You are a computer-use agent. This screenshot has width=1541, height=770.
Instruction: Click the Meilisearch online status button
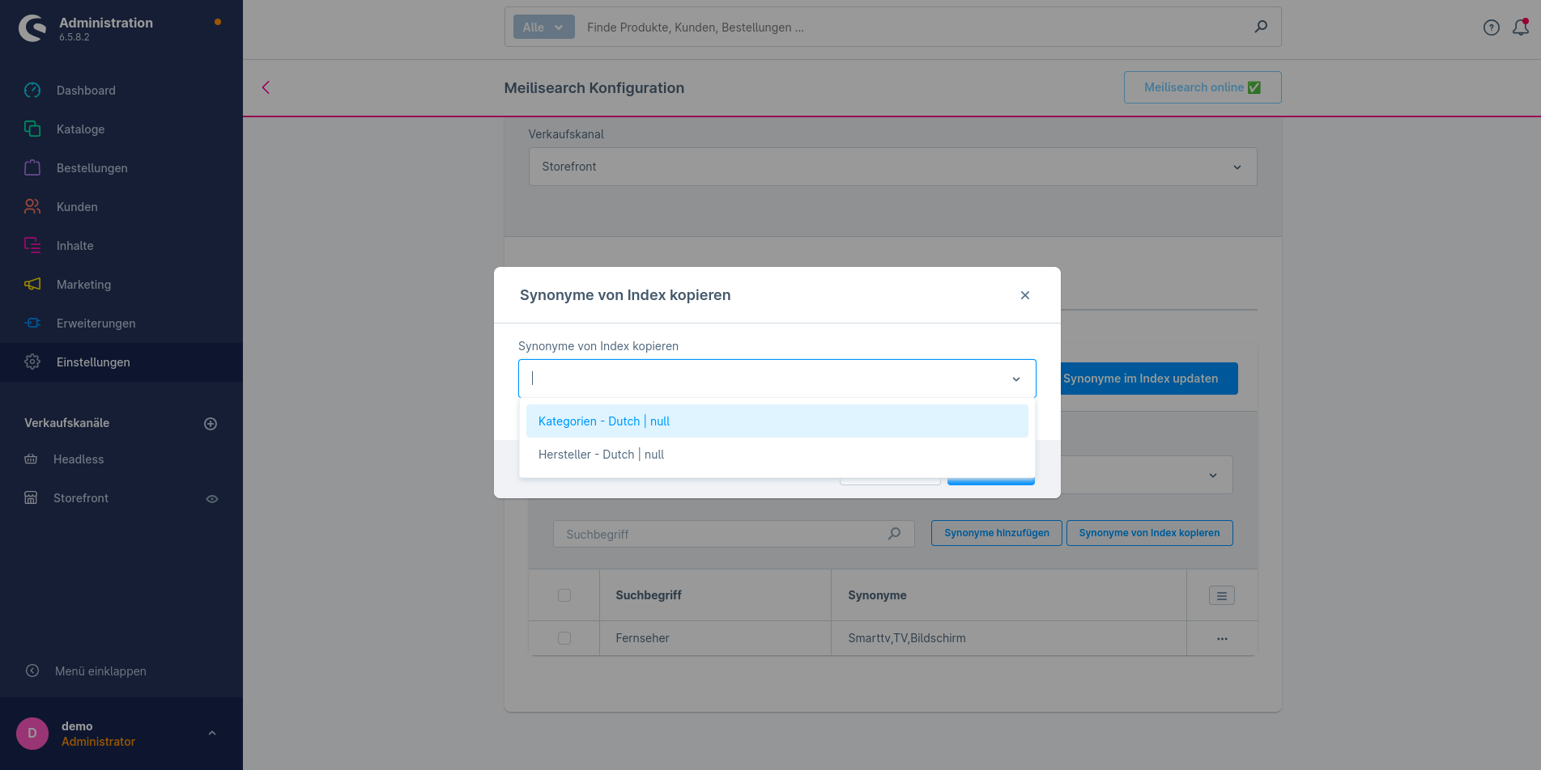1203,87
